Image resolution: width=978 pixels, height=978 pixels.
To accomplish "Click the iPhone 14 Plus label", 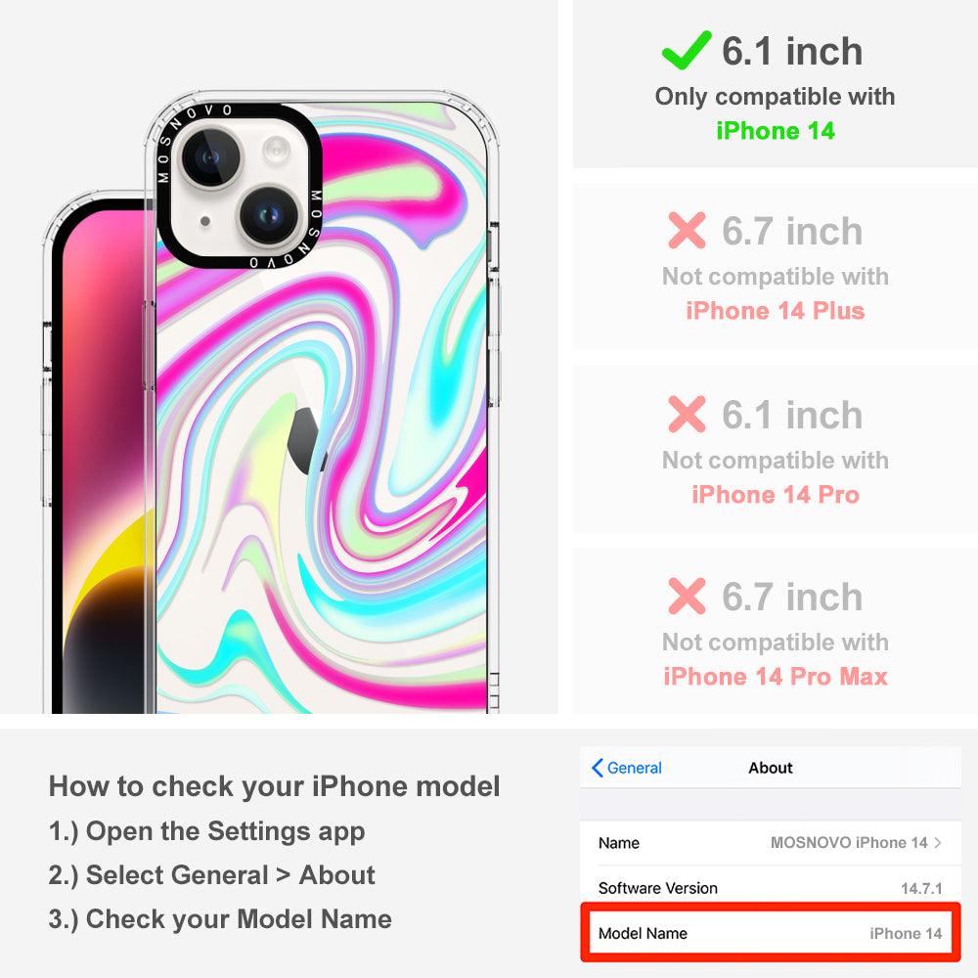I will click(x=776, y=311).
